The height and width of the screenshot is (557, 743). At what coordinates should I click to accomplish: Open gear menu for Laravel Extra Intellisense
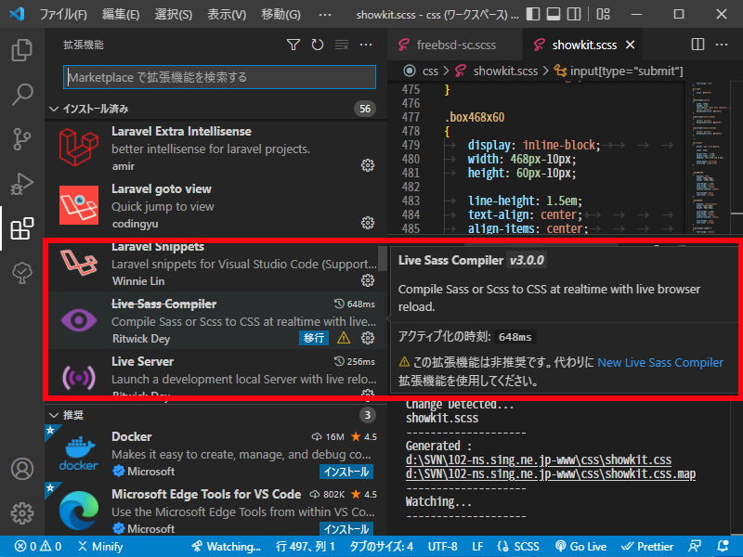[x=368, y=165]
